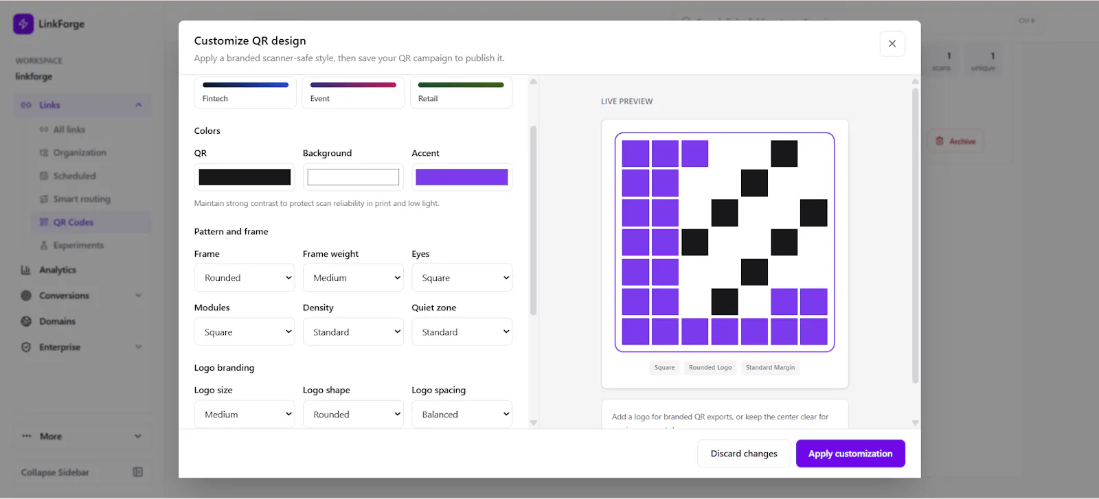Click the preview pane scrollbar thumb
The image size is (1099, 499).
915,235
